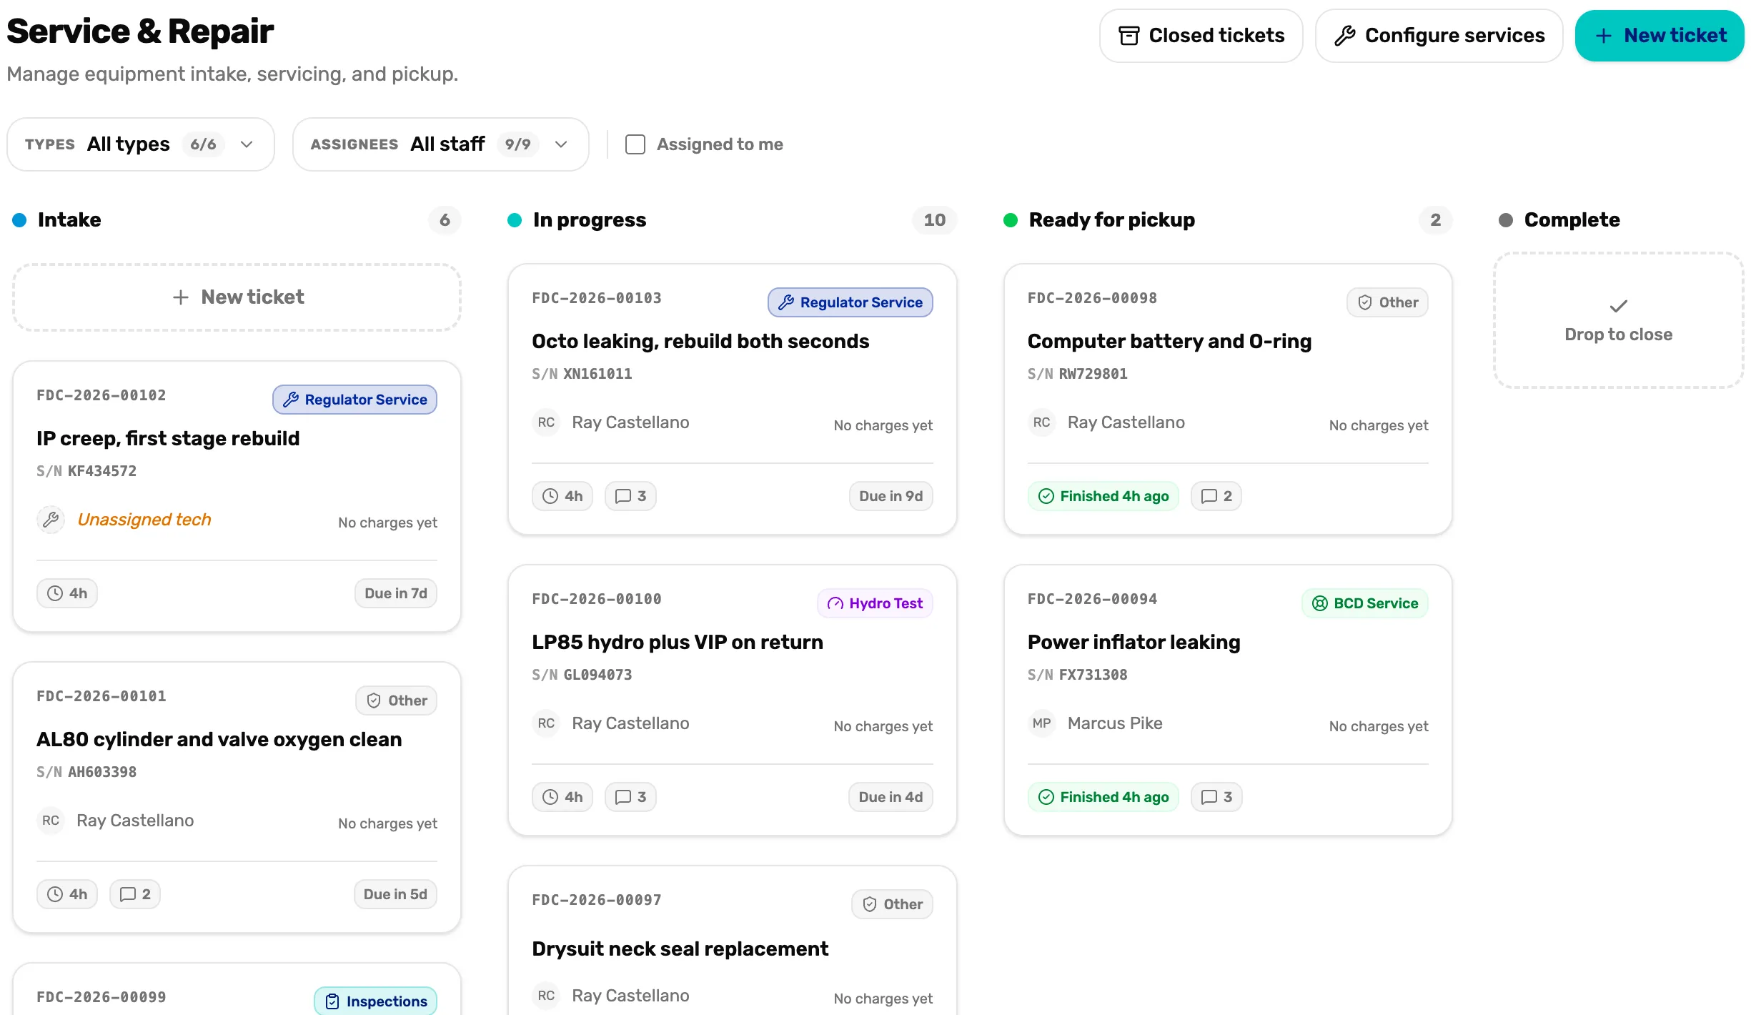Click the Unassigned tech wrench icon

[51, 520]
